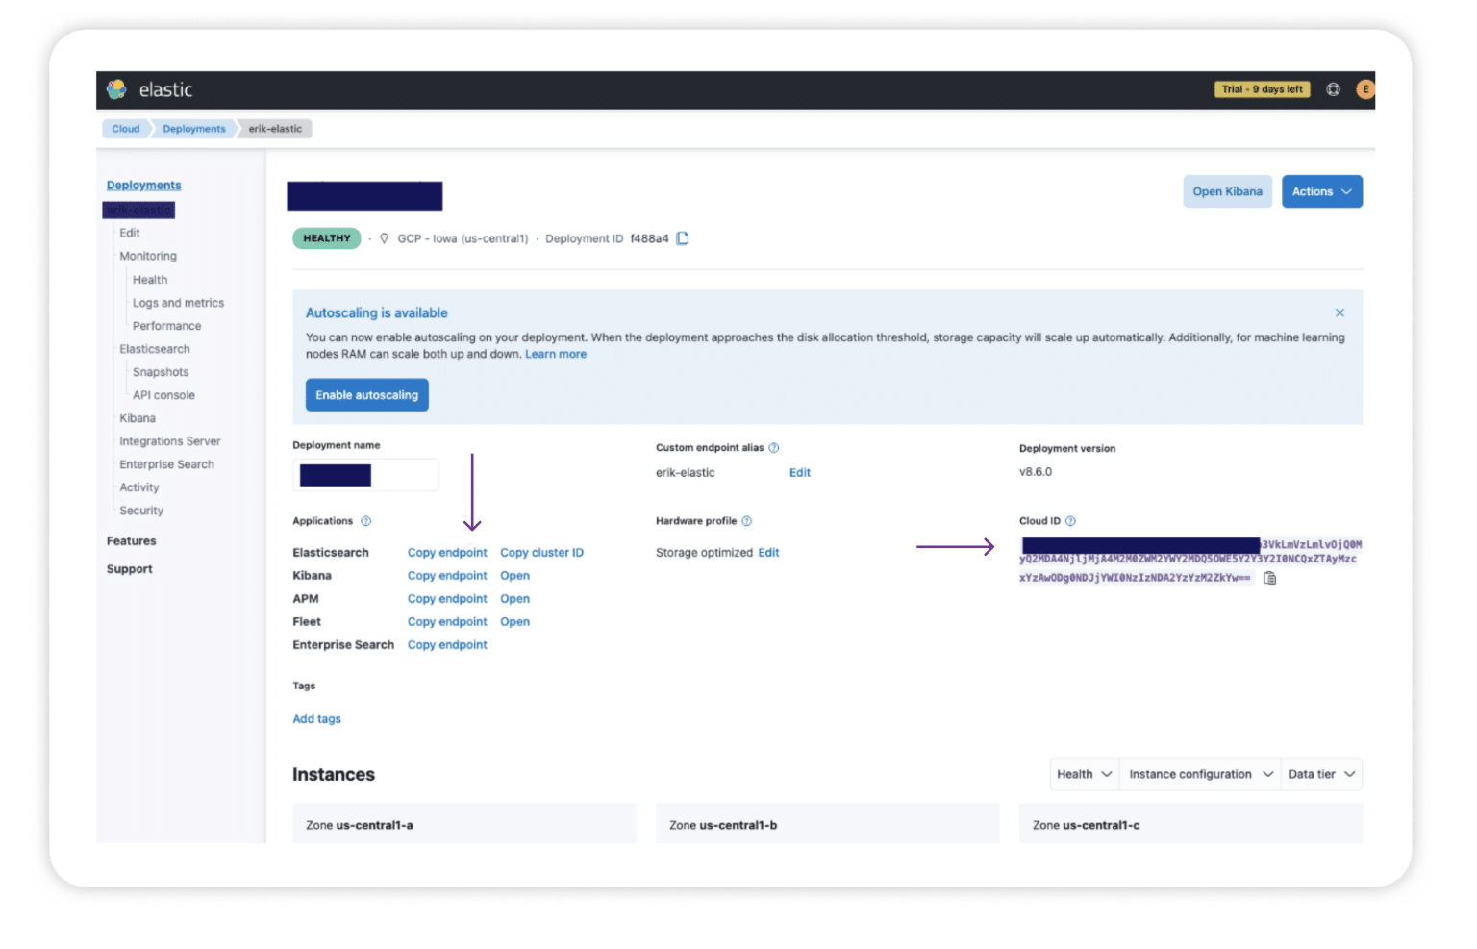Click the help globe icon in the header

[x=1333, y=89]
